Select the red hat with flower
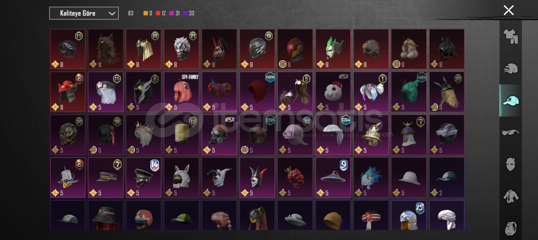 pyautogui.click(x=68, y=92)
